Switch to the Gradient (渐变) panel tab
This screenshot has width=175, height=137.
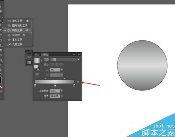coord(45,55)
